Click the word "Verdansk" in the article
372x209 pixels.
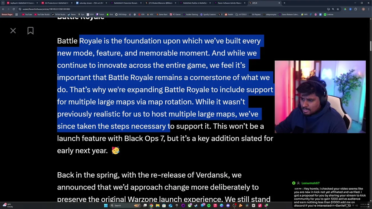pos(212,175)
